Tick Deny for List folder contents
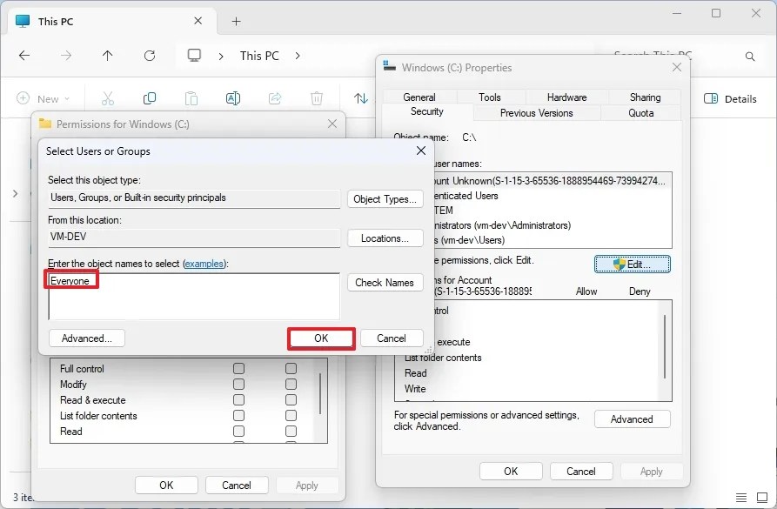 click(x=291, y=415)
